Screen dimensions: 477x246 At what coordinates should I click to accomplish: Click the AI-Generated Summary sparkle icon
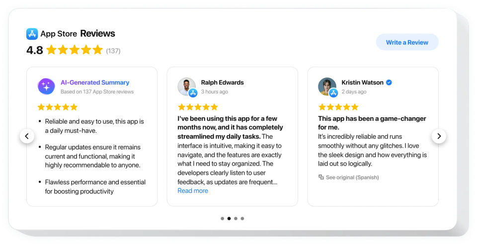point(46,86)
